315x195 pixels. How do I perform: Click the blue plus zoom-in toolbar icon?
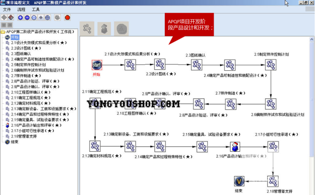point(20,18)
